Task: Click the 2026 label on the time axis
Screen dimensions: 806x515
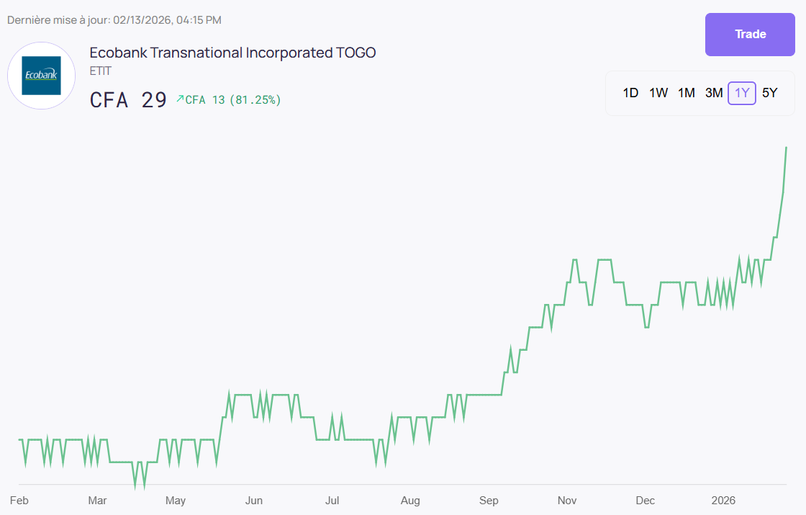Action: pyautogui.click(x=724, y=501)
